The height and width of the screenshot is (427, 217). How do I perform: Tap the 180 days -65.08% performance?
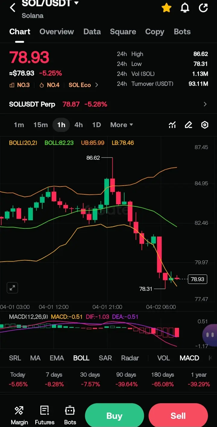pyautogui.click(x=163, y=379)
